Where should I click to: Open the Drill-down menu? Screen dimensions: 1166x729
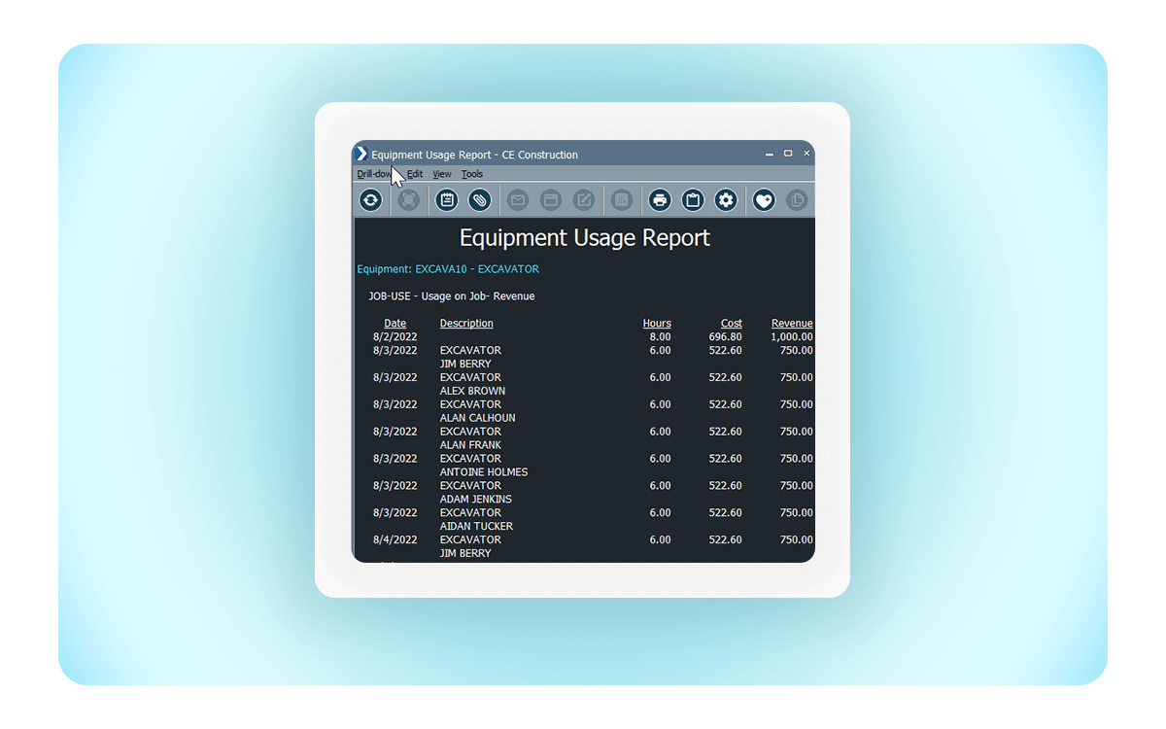[x=373, y=174]
